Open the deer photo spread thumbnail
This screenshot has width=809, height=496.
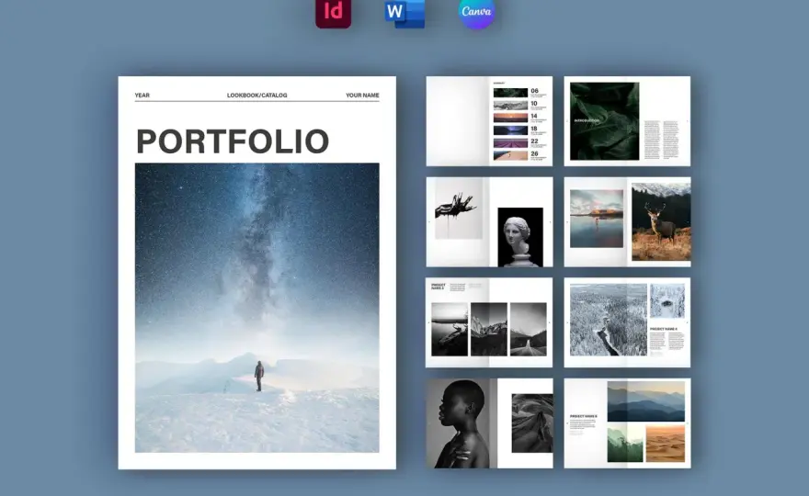627,221
